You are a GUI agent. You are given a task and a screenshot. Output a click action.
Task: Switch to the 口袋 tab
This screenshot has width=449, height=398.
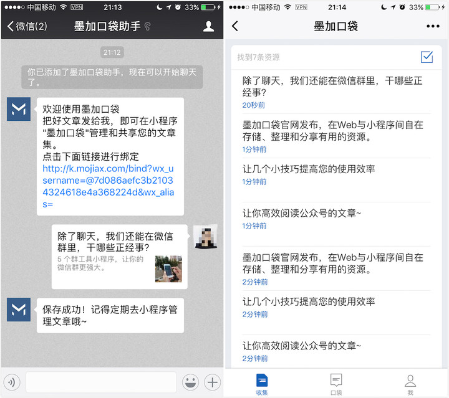(x=336, y=384)
